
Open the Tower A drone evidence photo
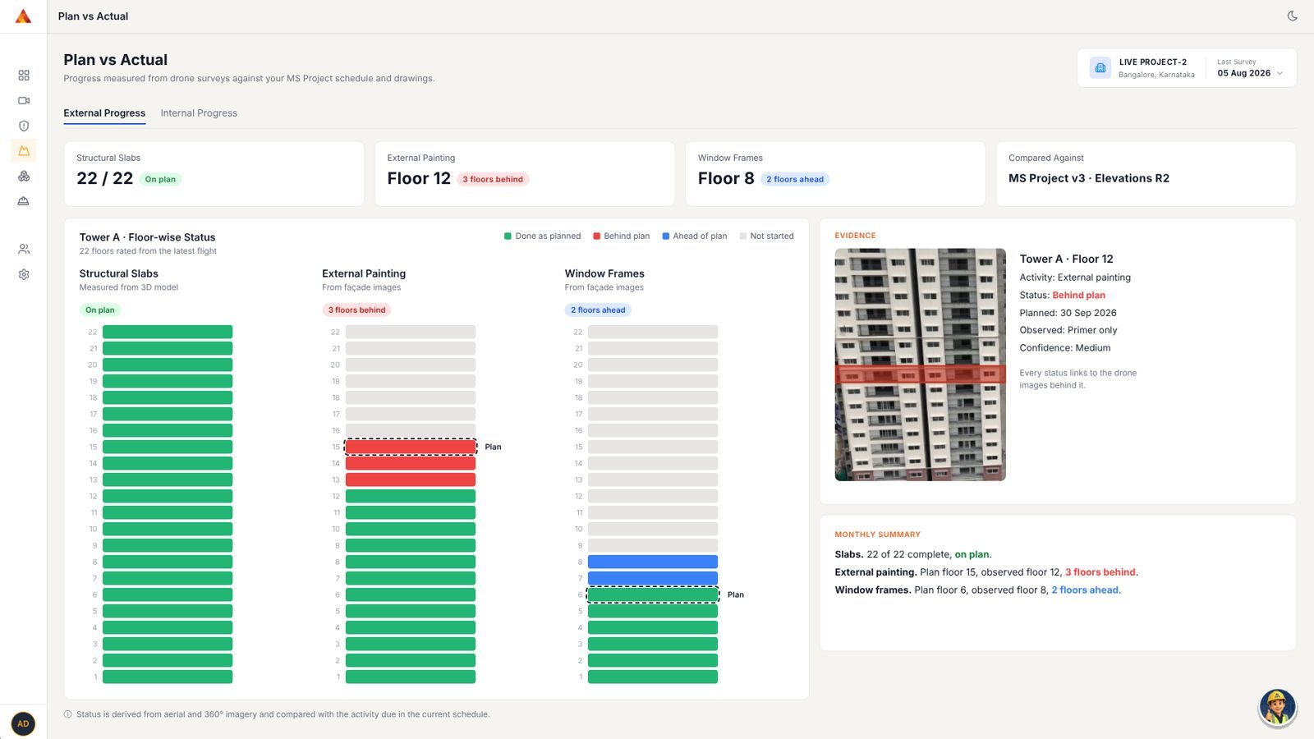tap(920, 365)
